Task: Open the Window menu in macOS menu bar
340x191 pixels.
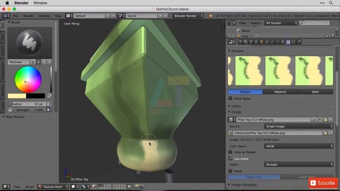Action: tap(40, 3)
